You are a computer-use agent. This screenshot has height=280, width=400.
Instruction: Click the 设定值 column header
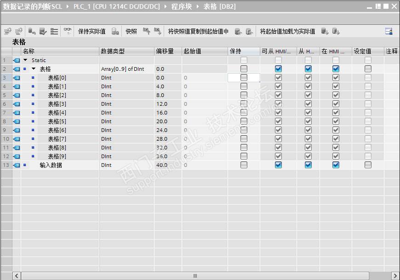(x=368, y=51)
